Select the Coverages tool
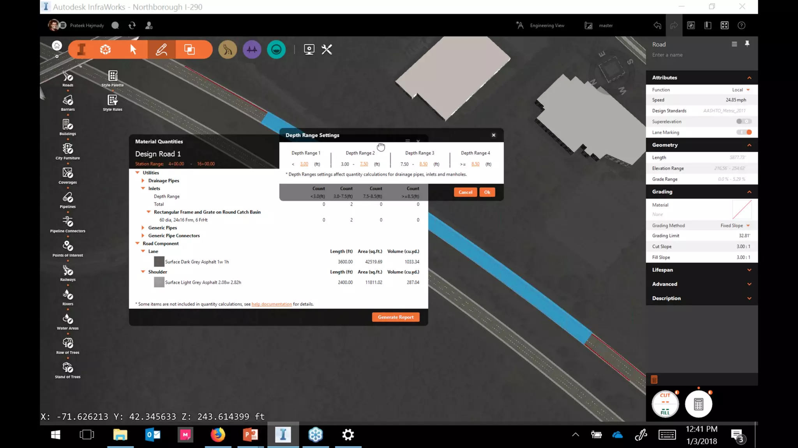The height and width of the screenshot is (448, 798). pyautogui.click(x=68, y=176)
